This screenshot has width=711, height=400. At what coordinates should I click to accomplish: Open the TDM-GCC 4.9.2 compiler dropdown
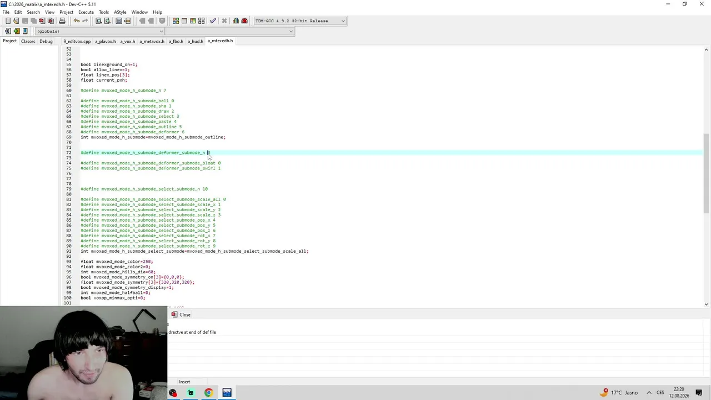tap(300, 21)
